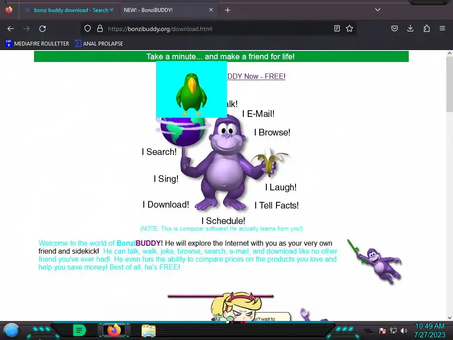The height and width of the screenshot is (340, 453).
Task: Click the 'I Search!' text
Action: (159, 151)
